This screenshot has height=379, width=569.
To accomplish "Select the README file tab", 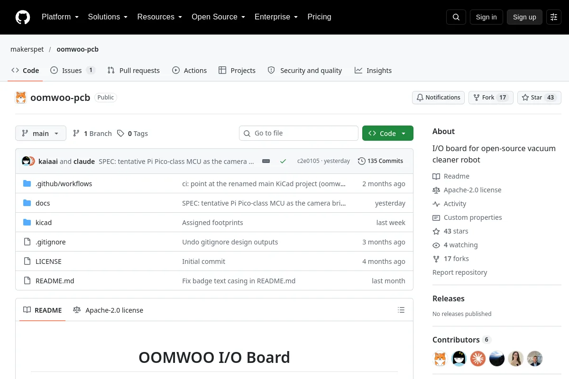I will click(43, 310).
